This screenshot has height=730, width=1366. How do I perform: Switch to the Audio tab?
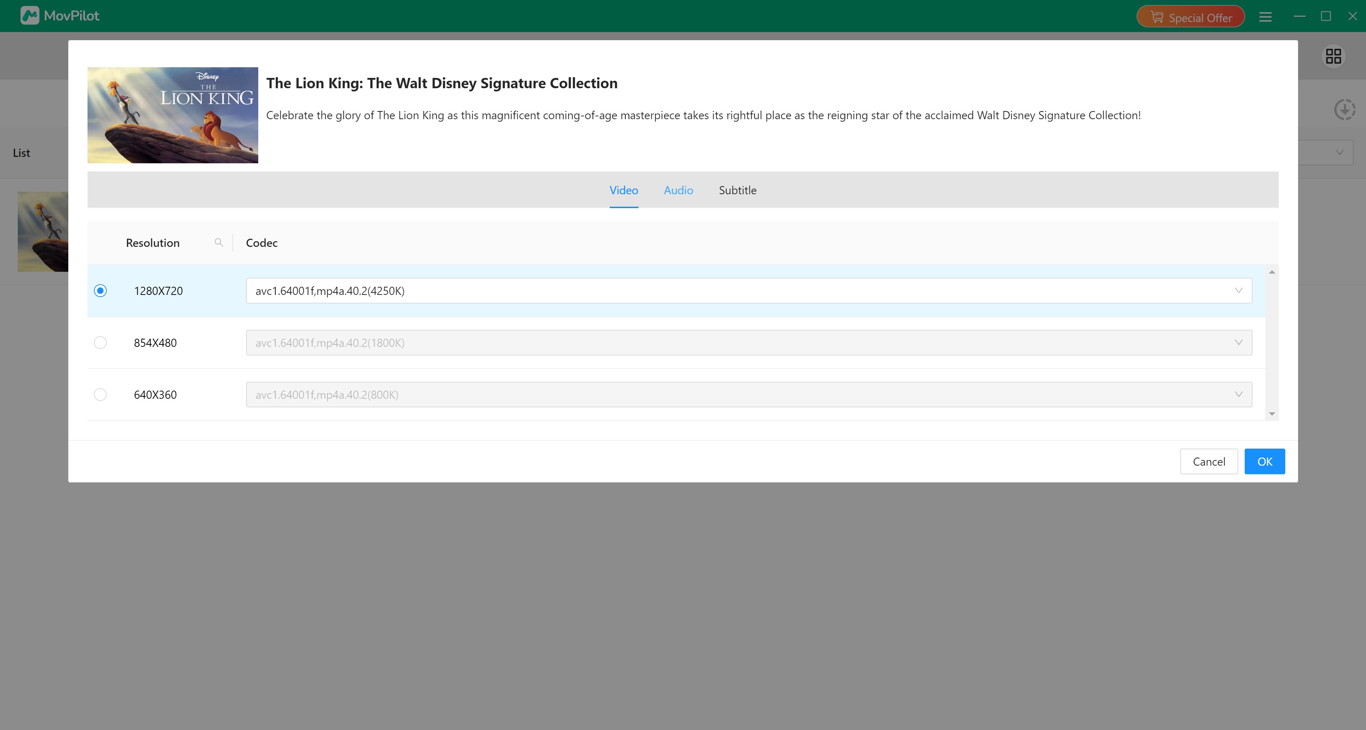tap(678, 190)
